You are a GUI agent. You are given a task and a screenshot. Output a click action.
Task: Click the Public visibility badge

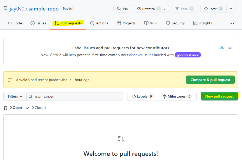point(67,9)
